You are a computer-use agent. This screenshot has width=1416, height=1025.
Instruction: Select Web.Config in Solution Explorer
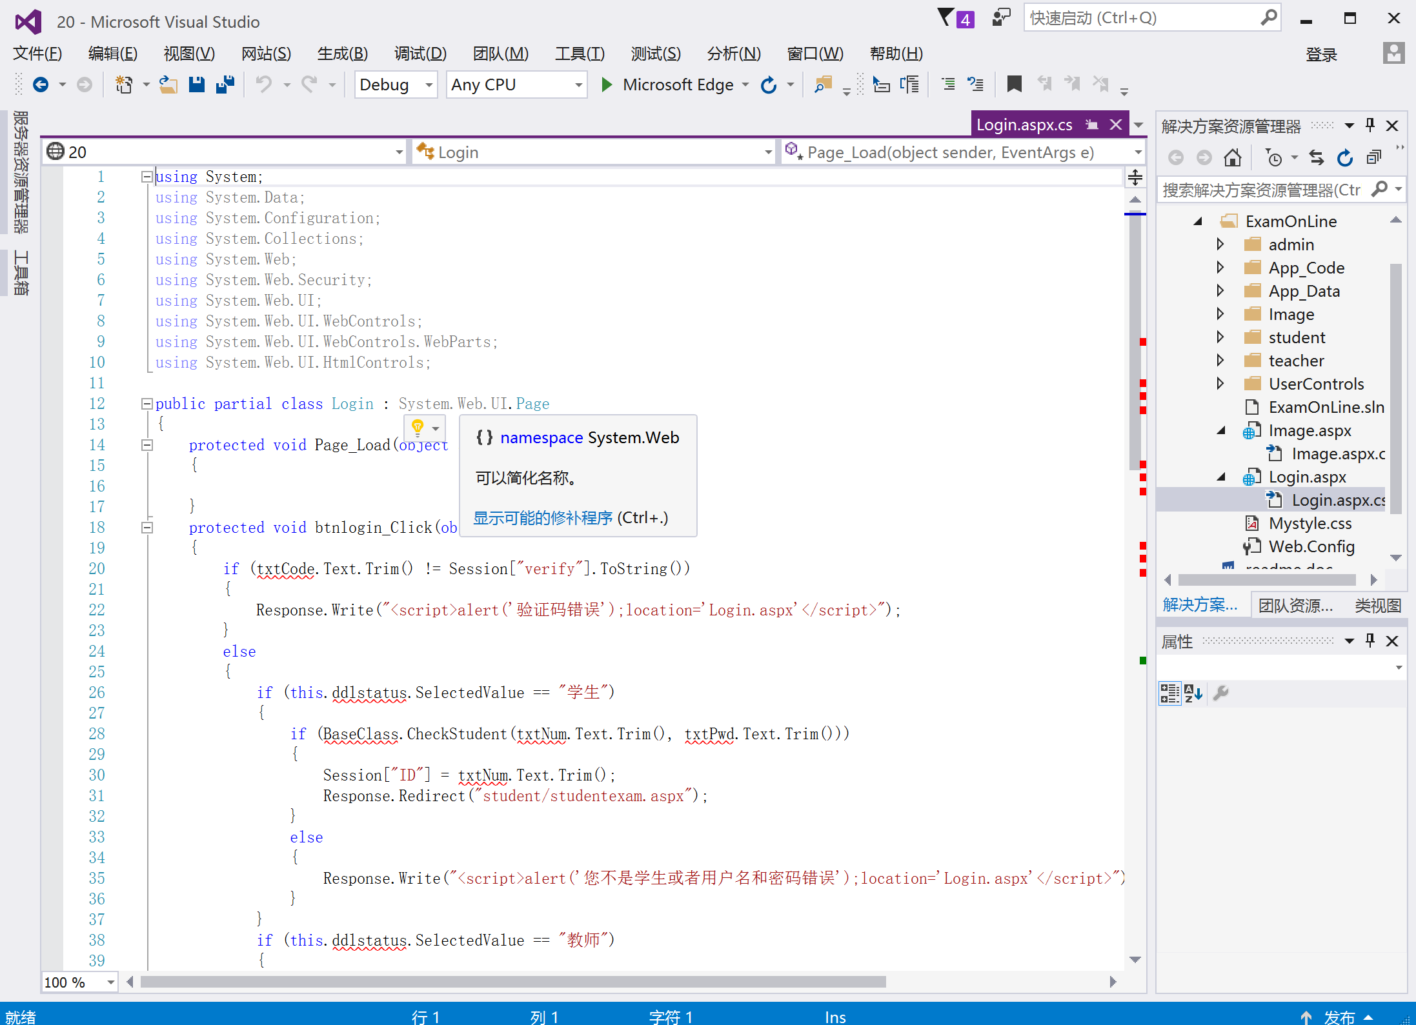coord(1311,546)
